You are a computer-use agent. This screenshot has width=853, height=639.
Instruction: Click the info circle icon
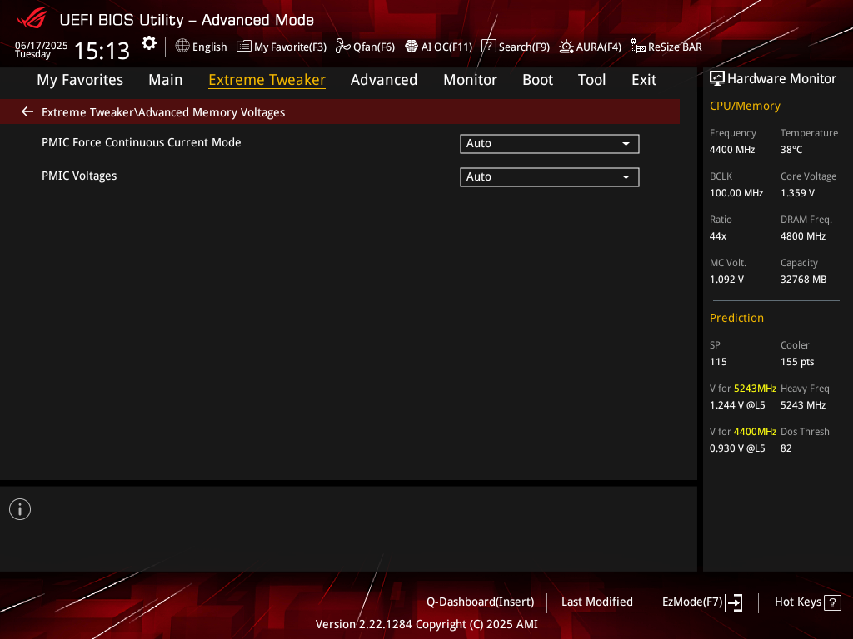20,509
